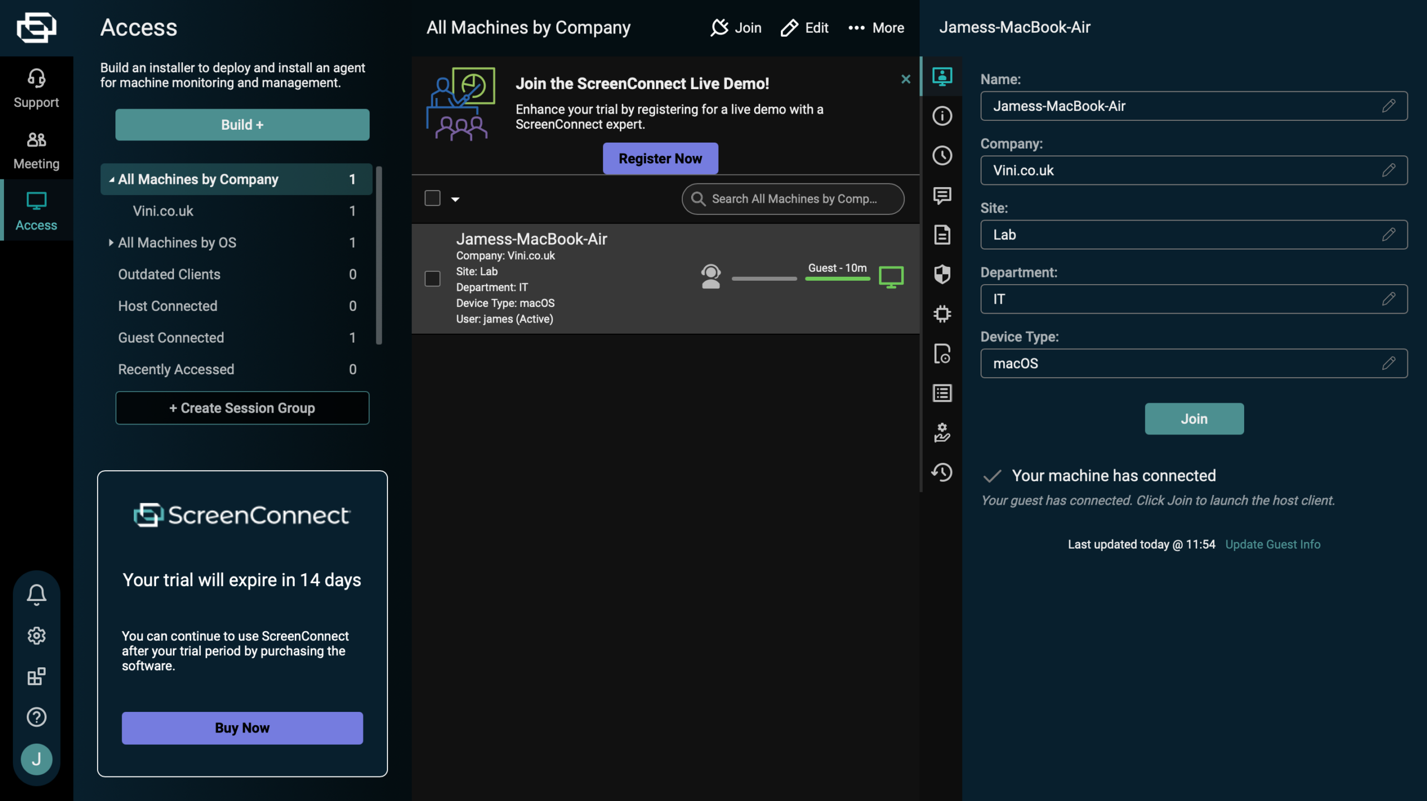Open the Timeline clock tab icon
Viewport: 1427px width, 801px height.
pos(942,155)
